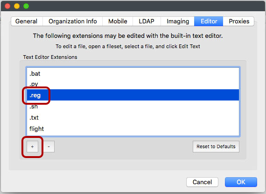Choose the .txt extension entry
This screenshot has height=194, width=266.
coord(133,117)
